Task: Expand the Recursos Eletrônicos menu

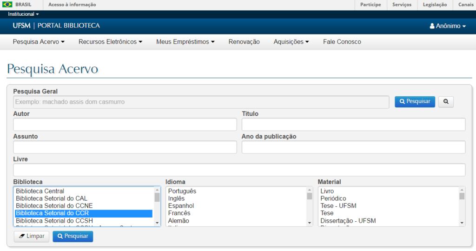Action: [x=110, y=42]
